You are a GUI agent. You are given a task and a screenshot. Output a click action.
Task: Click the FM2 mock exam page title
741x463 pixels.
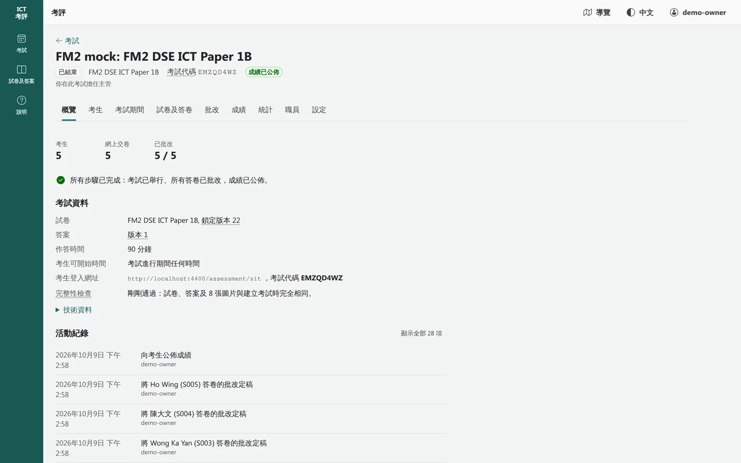click(x=154, y=56)
